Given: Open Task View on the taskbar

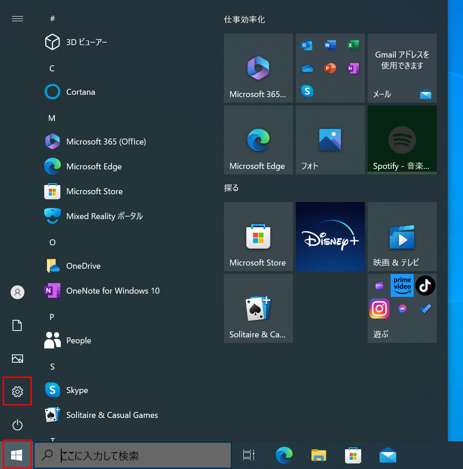Looking at the screenshot, I should 249,455.
